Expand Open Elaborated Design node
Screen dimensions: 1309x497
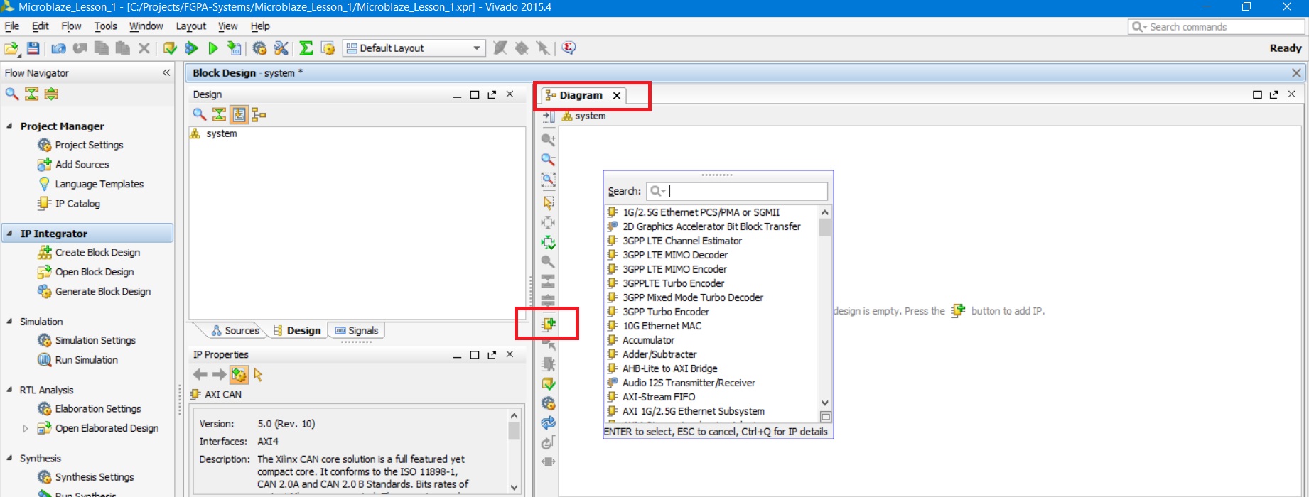coord(26,428)
